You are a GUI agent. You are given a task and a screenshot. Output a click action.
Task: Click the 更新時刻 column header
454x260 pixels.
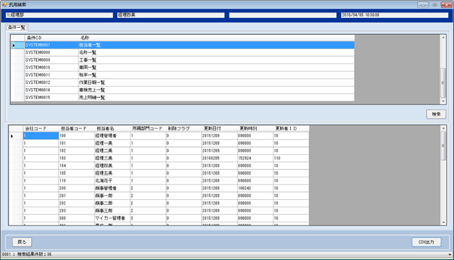pos(255,128)
